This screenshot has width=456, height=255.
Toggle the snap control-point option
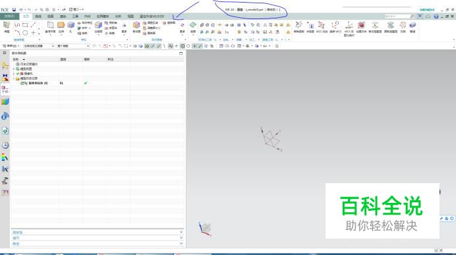coord(165,46)
